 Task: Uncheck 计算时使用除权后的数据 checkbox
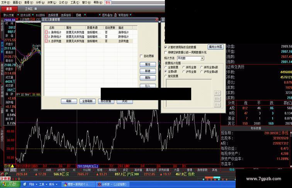166,47
